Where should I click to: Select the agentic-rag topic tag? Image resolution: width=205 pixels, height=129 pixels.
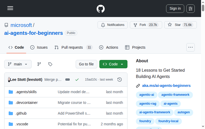tap(148, 104)
